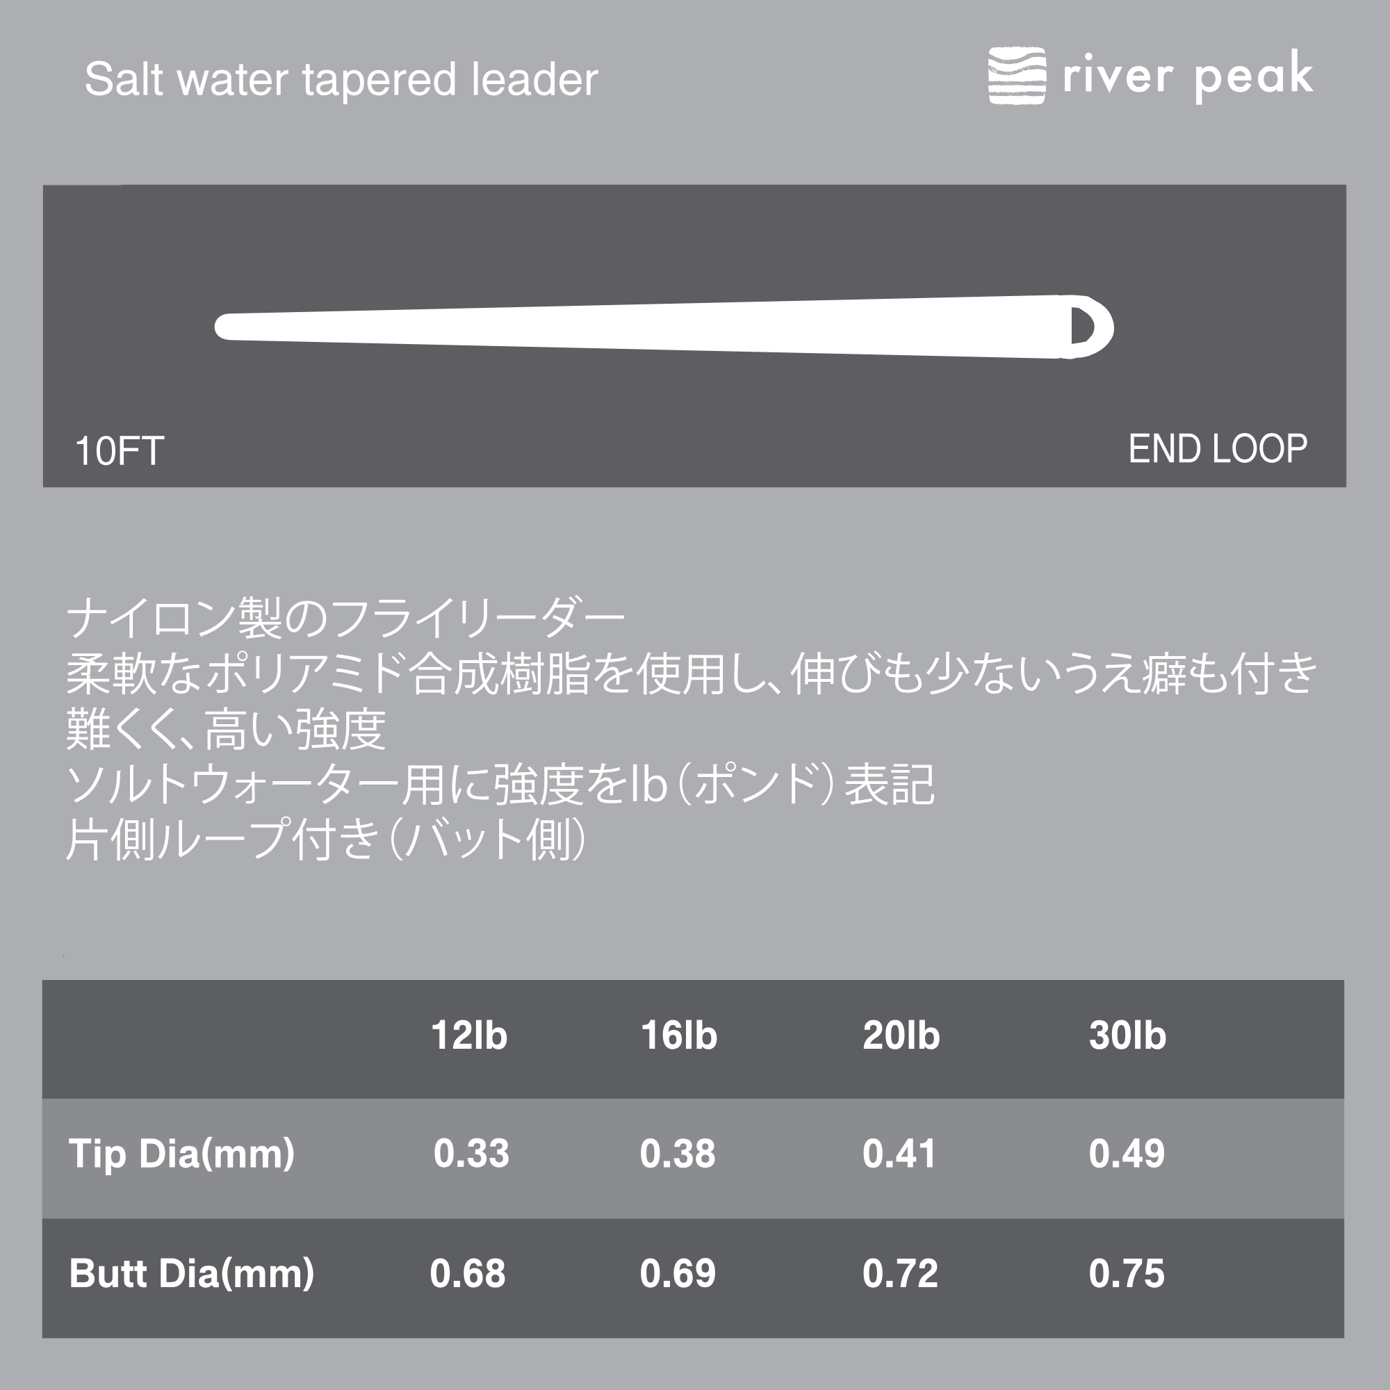Select the 16lb column header
The width and height of the screenshot is (1390, 1390).
679,1036
